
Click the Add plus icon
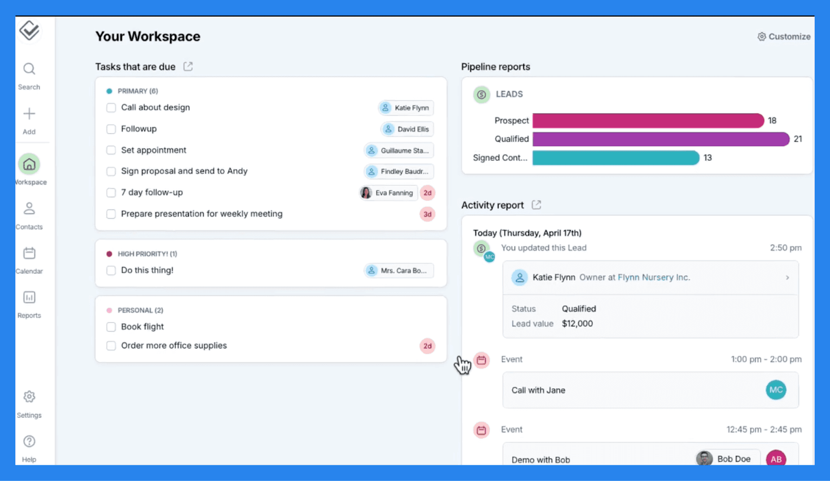tap(29, 114)
